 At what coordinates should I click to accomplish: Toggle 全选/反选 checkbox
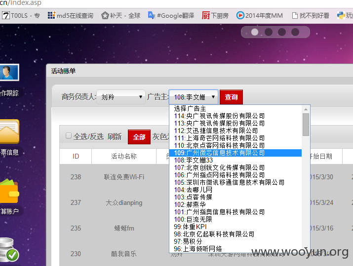point(69,135)
